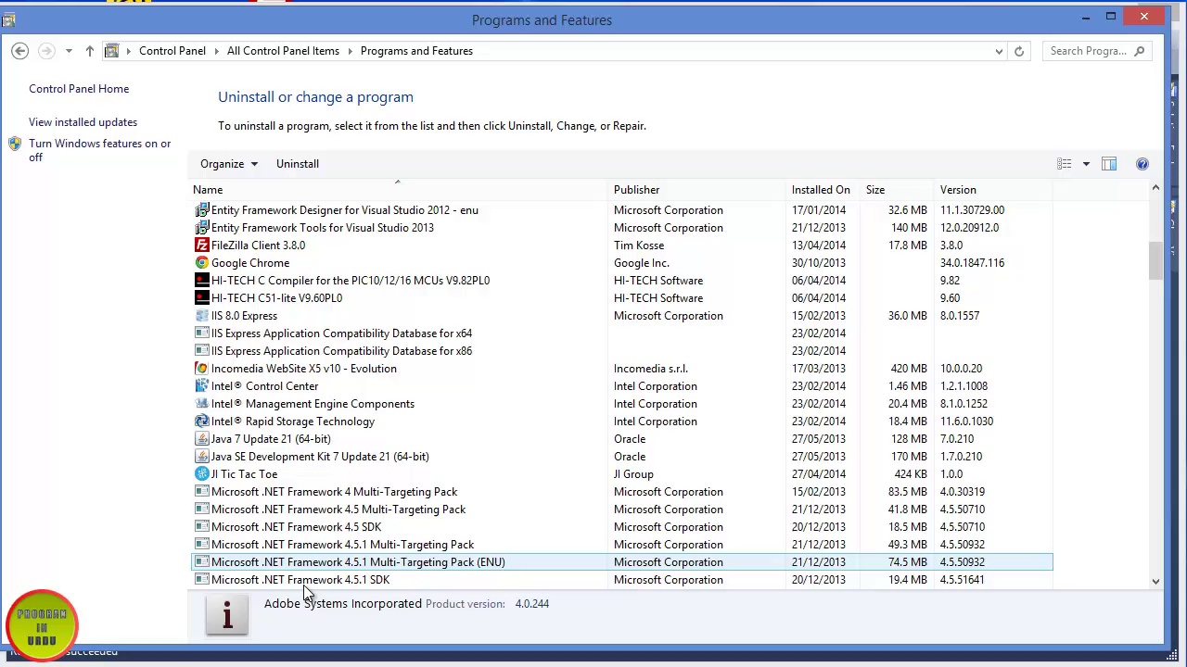Screen dimensions: 1187x667
Task: Click the 424 KB size cell
Action: [910, 474]
